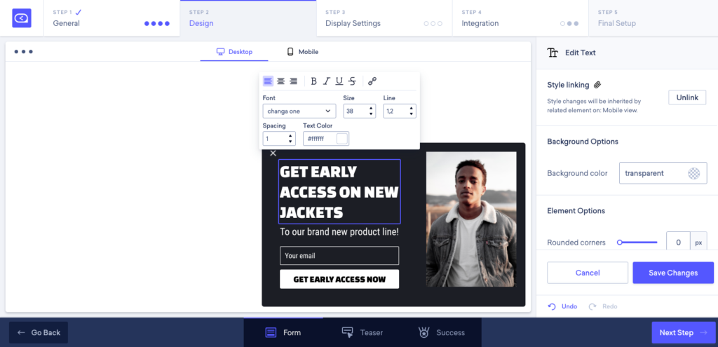Click the Edit Text typography icon
Screen dimensions: 718x347
pyautogui.click(x=553, y=53)
